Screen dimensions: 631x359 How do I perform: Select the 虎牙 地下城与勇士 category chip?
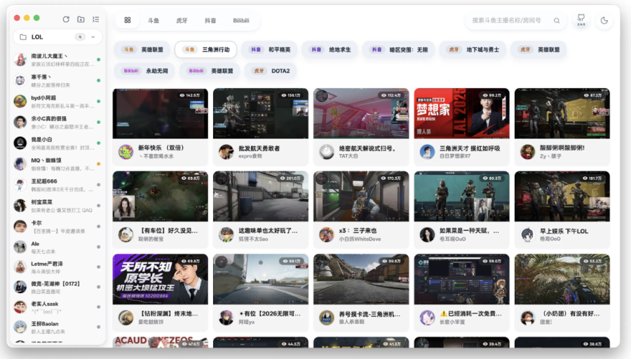pos(474,50)
